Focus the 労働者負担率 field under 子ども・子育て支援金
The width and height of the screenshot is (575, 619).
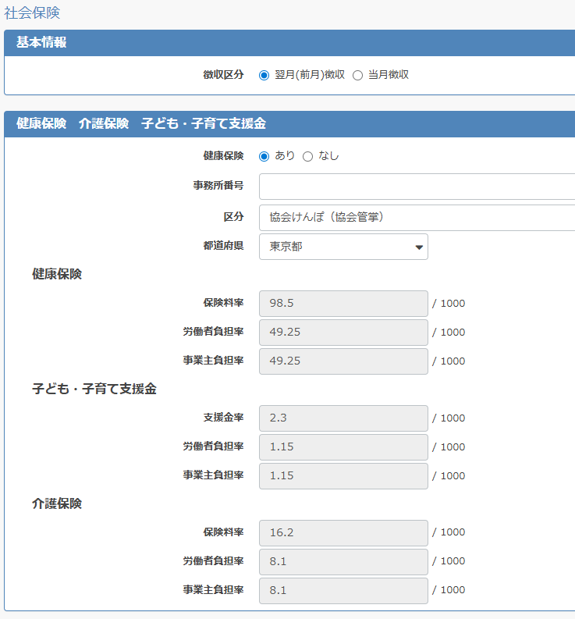click(x=343, y=447)
